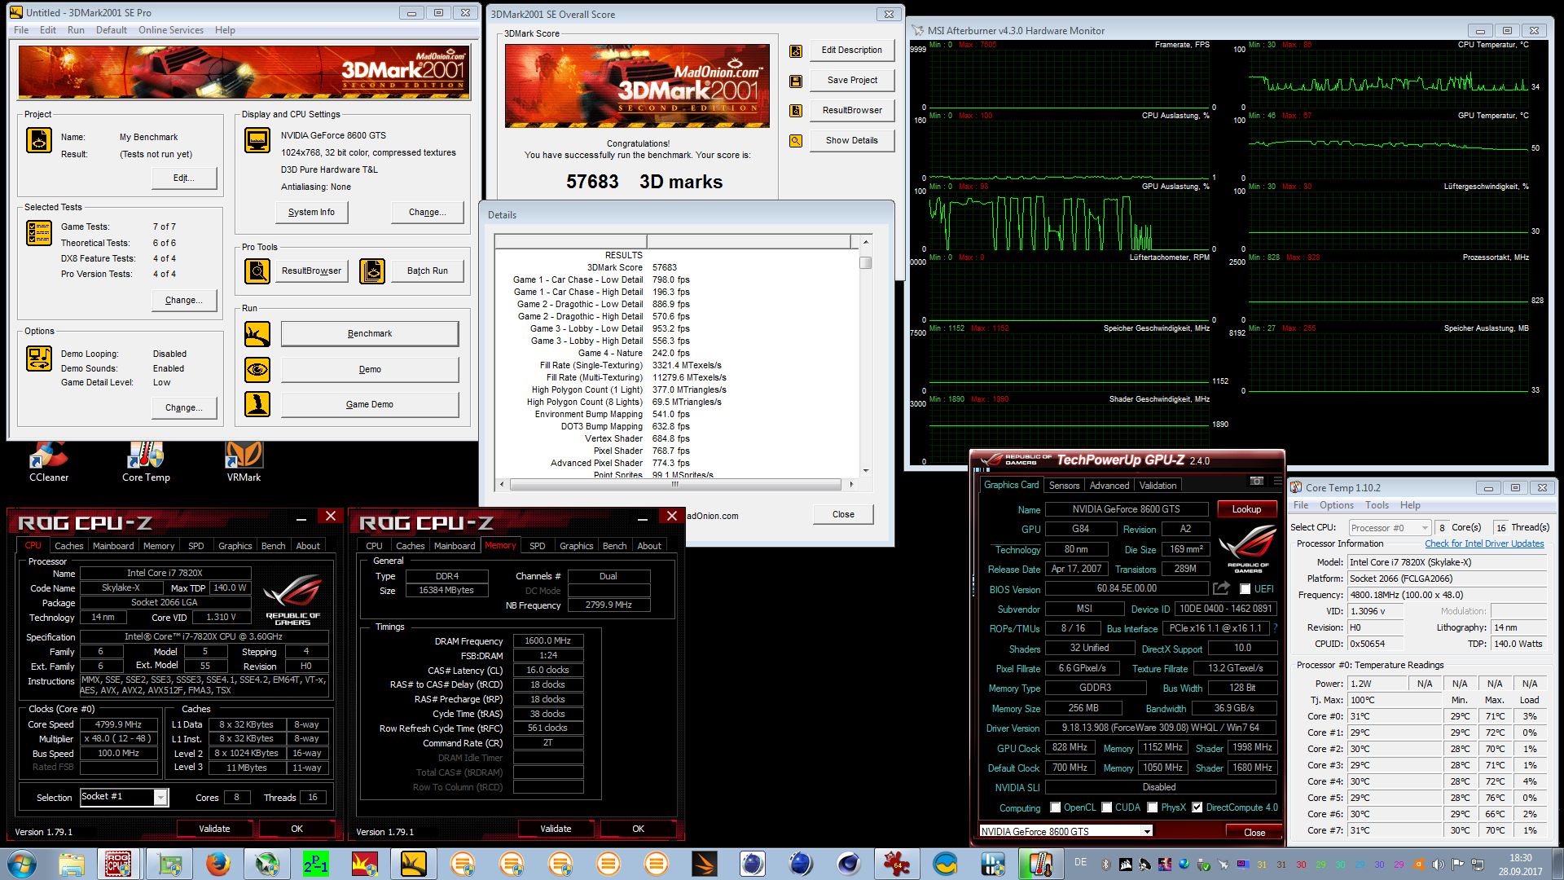Click the Project name icon in 3DMark

point(39,140)
